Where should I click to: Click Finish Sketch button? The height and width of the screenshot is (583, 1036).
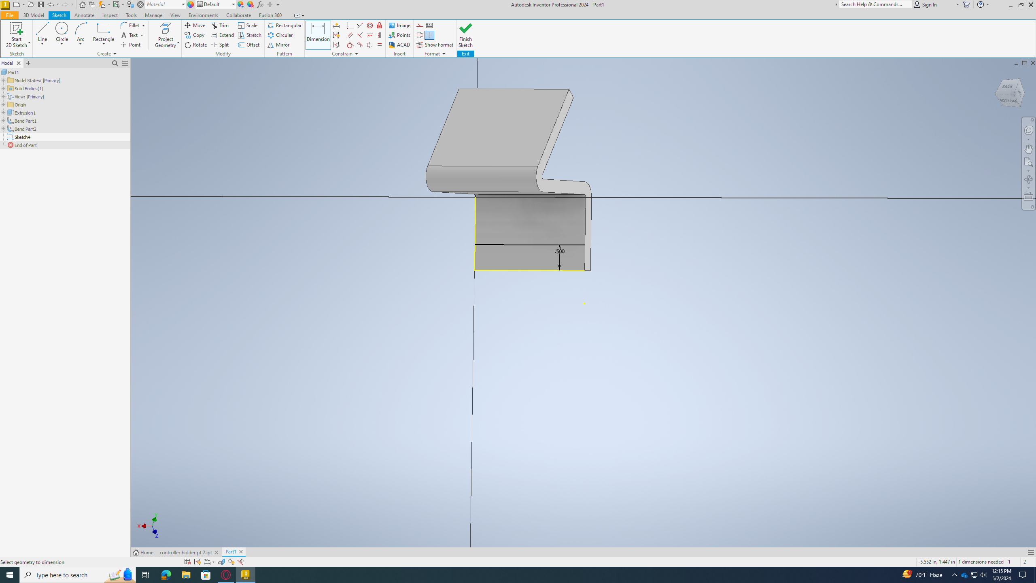465,35
